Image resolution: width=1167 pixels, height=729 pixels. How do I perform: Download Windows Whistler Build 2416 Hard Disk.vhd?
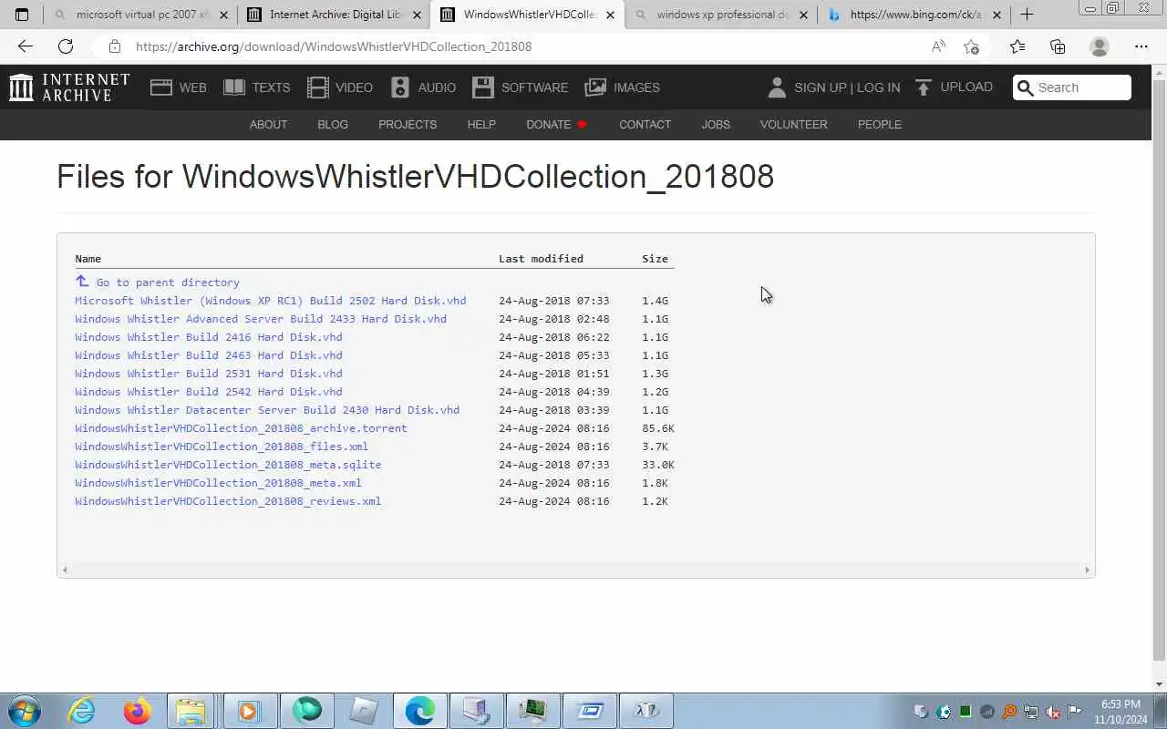pos(209,336)
